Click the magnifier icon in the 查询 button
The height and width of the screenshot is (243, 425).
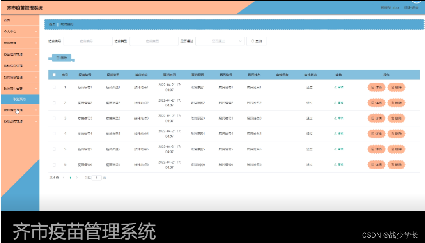tap(253, 40)
